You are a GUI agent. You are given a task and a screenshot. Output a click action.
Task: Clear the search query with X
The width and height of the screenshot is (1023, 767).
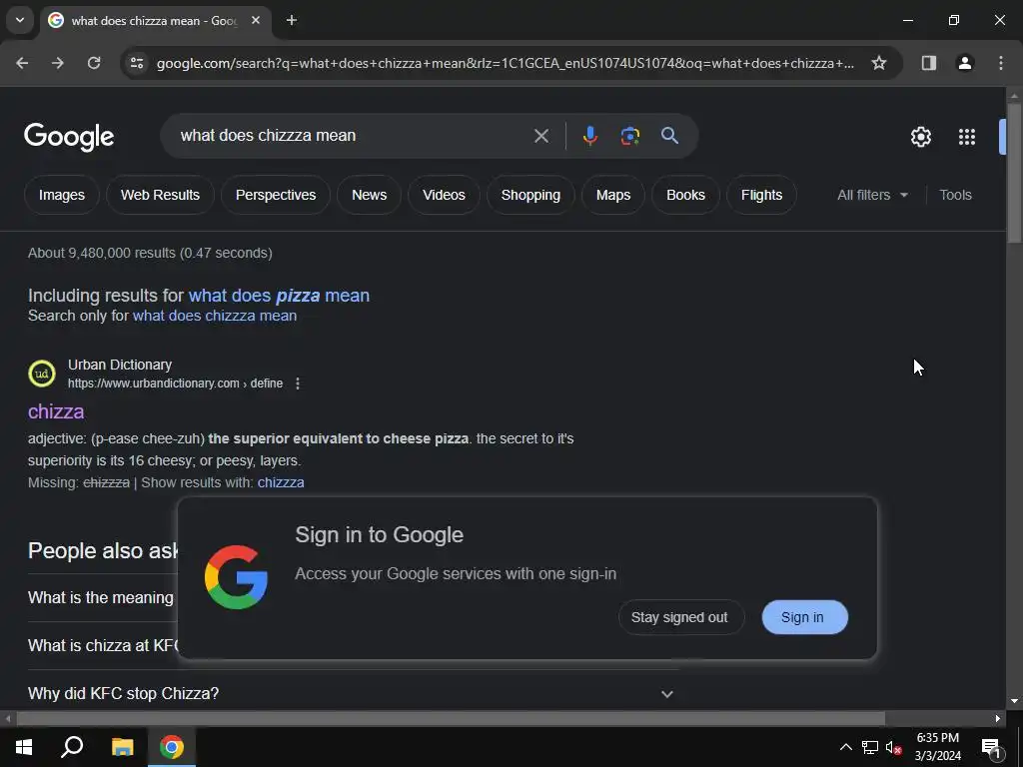click(540, 136)
